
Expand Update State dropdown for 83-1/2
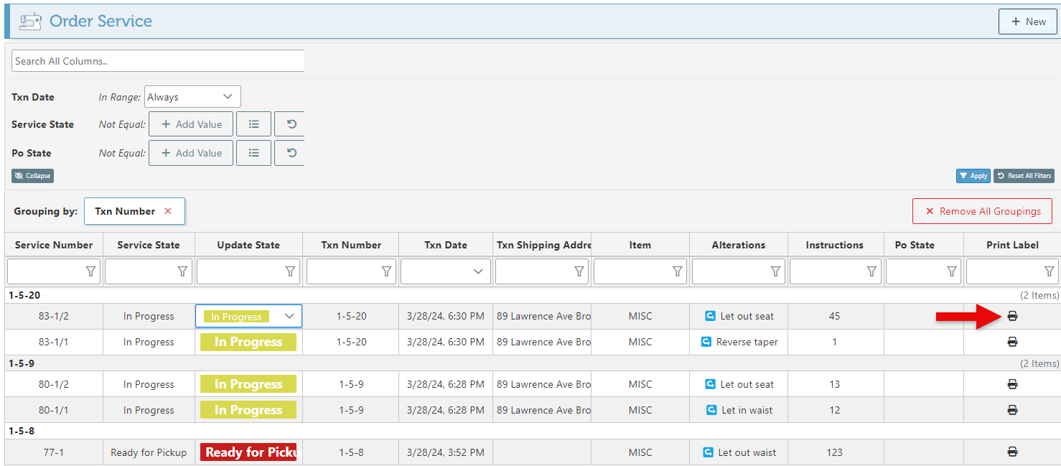tap(289, 316)
